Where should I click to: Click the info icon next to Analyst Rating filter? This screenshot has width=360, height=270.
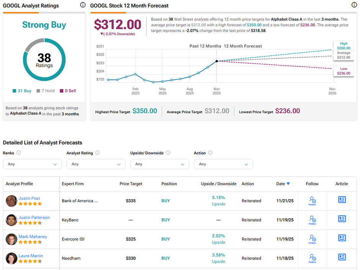(x=97, y=153)
